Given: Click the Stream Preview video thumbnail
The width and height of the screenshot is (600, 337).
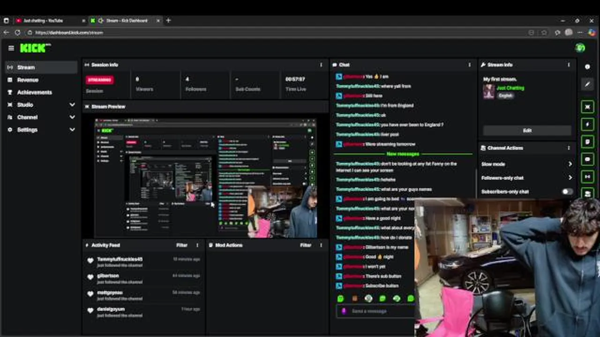Looking at the screenshot, I should pos(206,178).
